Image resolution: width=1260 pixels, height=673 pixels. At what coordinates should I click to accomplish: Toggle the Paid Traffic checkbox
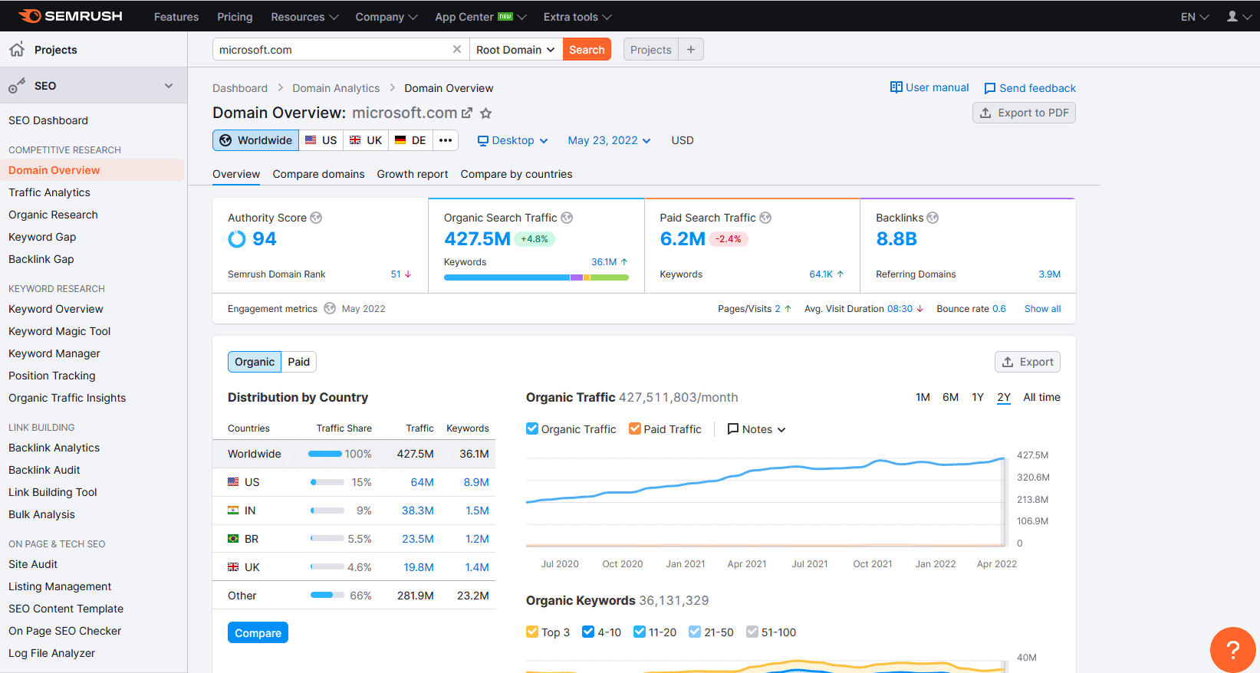[x=635, y=428]
